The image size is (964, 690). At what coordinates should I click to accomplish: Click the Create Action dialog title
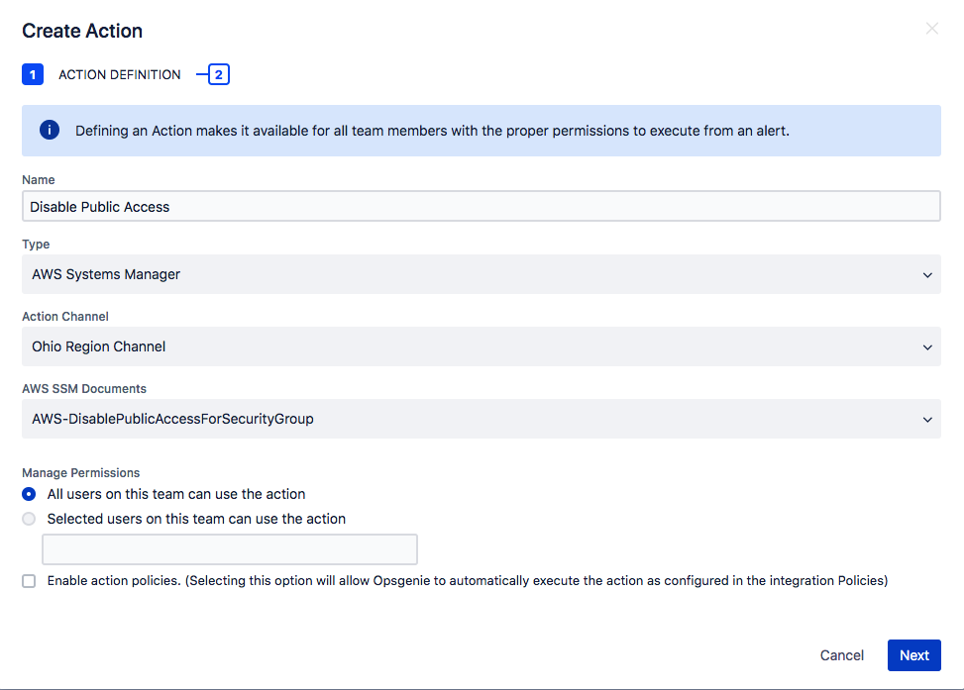(x=81, y=31)
